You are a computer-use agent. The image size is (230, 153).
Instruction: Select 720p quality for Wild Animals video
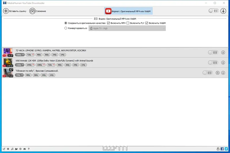pos(51,65)
